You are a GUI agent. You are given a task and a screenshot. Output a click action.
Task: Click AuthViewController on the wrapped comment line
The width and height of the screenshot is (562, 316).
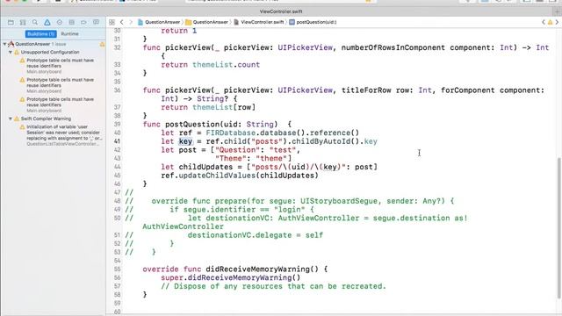coord(183,226)
